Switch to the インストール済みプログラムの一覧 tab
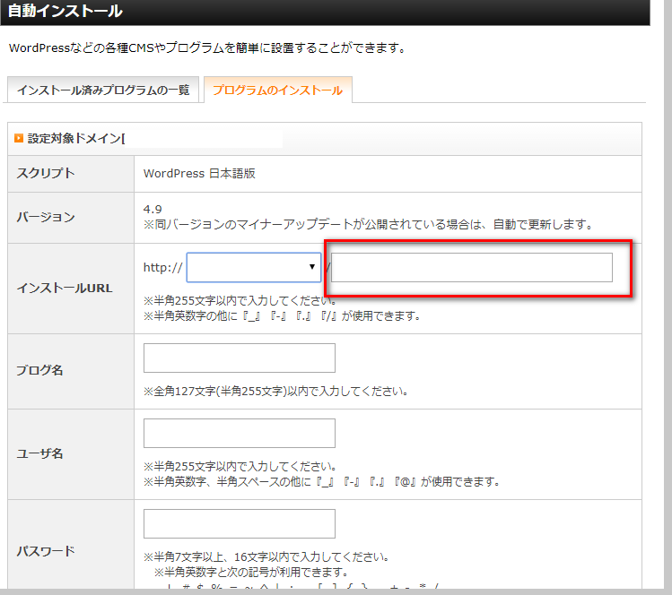 [103, 91]
